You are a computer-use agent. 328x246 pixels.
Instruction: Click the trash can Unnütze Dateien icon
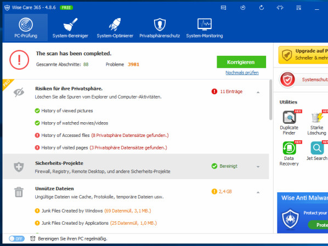tap(19, 192)
